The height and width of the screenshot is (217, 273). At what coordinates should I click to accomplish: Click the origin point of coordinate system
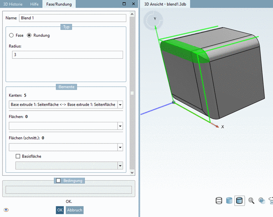click(174, 102)
